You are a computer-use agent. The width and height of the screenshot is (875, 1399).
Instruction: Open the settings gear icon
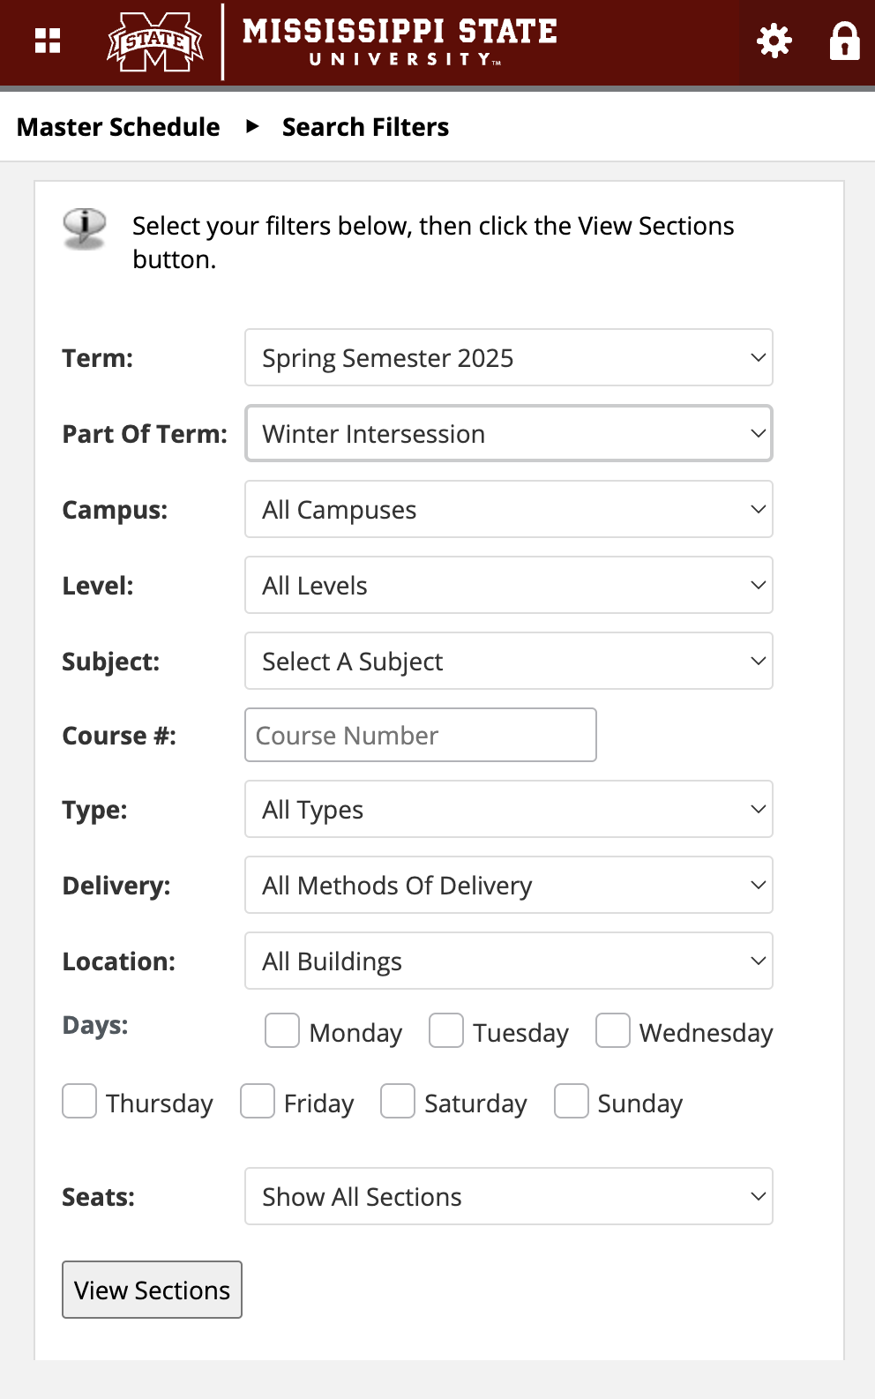774,41
